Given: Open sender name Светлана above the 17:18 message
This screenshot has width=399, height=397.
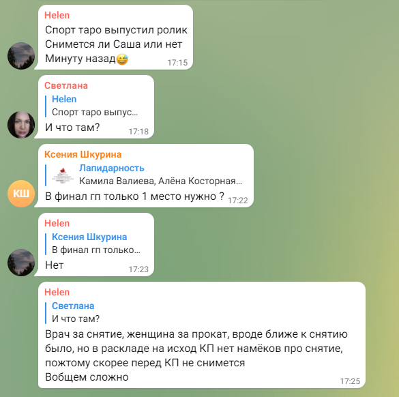Looking at the screenshot, I should (66, 85).
